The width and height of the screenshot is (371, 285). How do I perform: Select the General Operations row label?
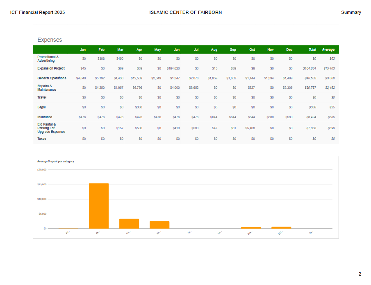(x=52, y=78)
